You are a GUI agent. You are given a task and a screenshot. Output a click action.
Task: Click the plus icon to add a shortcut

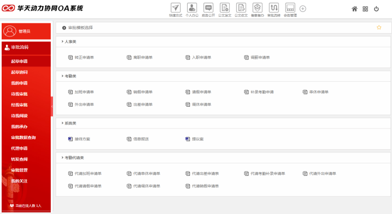pos(303,9)
